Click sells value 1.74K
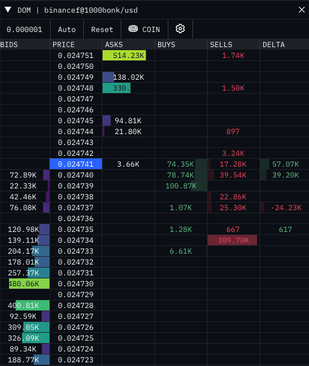Viewport: 309px width, 366px height. point(233,56)
